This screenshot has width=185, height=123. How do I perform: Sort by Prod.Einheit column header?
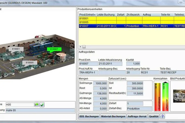click(x=87, y=15)
